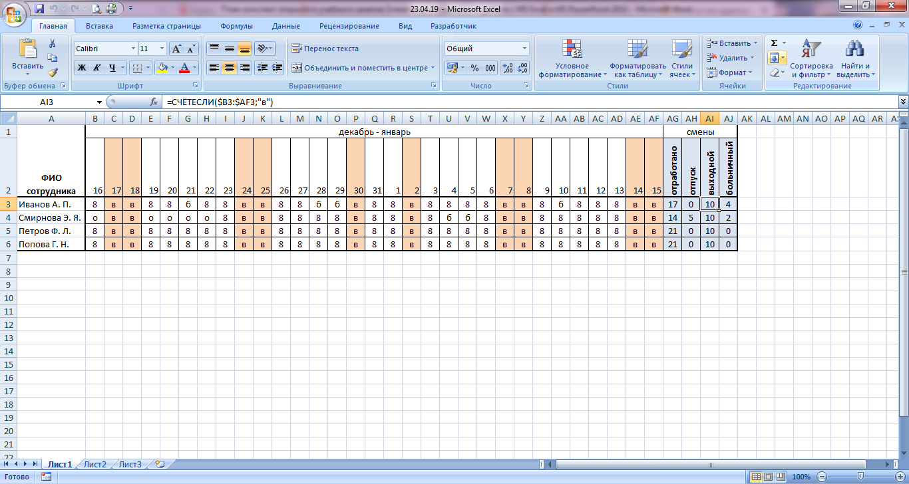This screenshot has height=484, width=909.
Task: Click Save icon in quick access toolbar
Action: (x=39, y=9)
